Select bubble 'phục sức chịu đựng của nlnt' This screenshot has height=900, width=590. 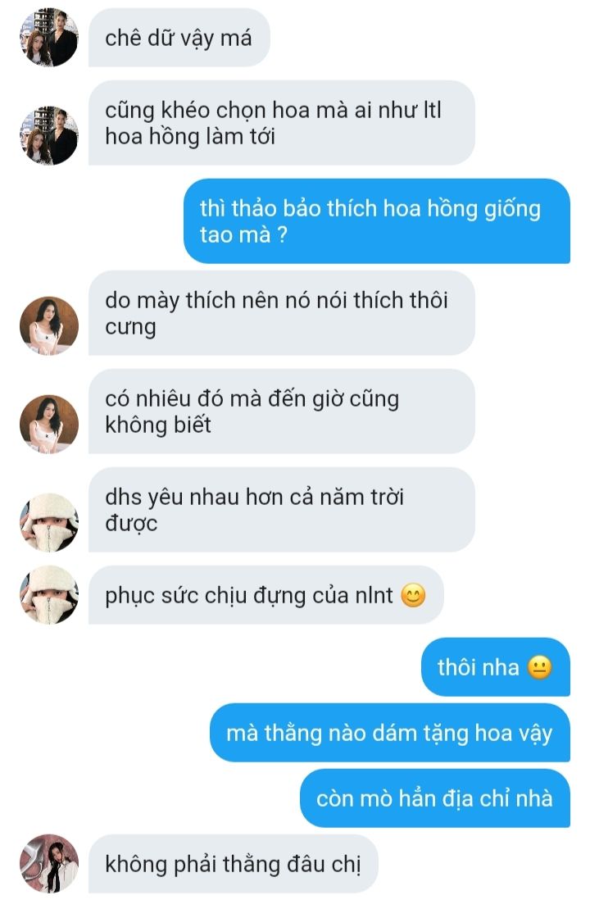pyautogui.click(x=265, y=594)
